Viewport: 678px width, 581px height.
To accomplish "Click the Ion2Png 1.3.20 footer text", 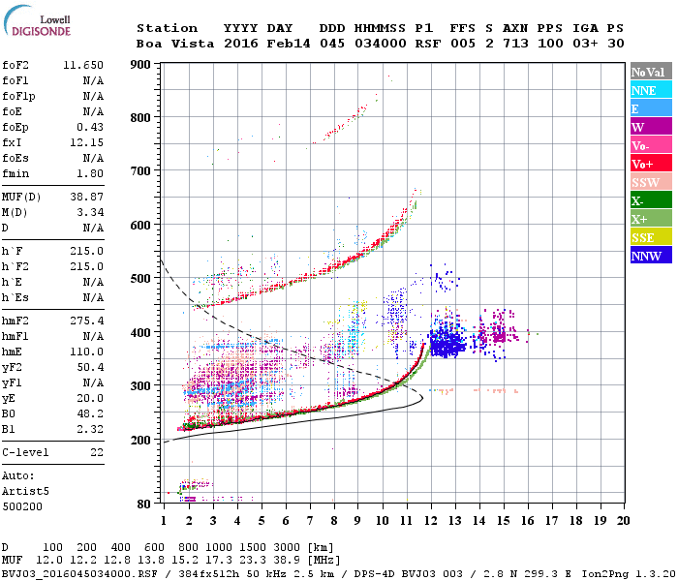I will pos(629,574).
